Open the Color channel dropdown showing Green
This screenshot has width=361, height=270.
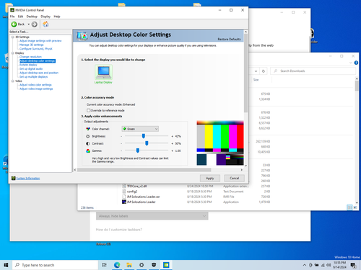coord(140,129)
